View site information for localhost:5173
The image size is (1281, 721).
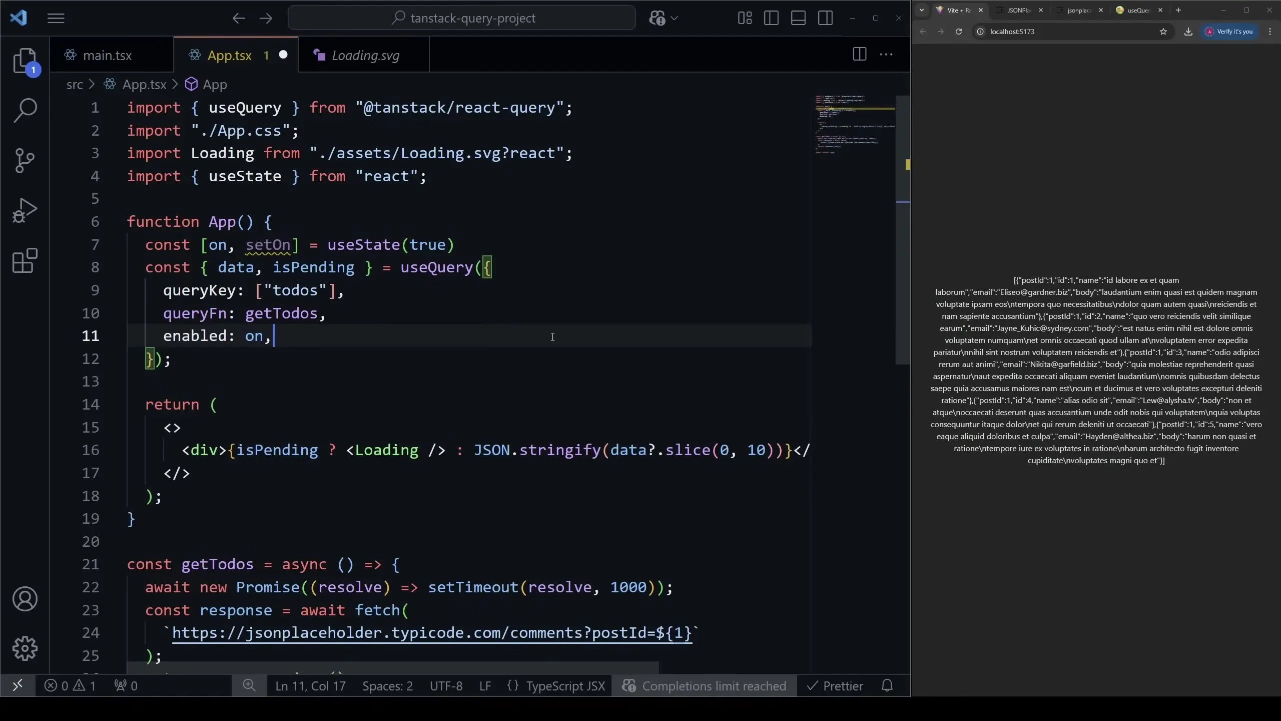[x=980, y=32]
